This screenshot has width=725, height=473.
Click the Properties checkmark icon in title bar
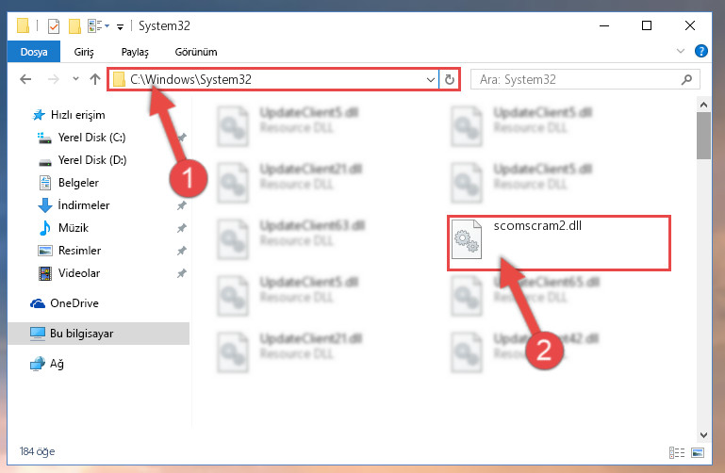click(x=54, y=25)
